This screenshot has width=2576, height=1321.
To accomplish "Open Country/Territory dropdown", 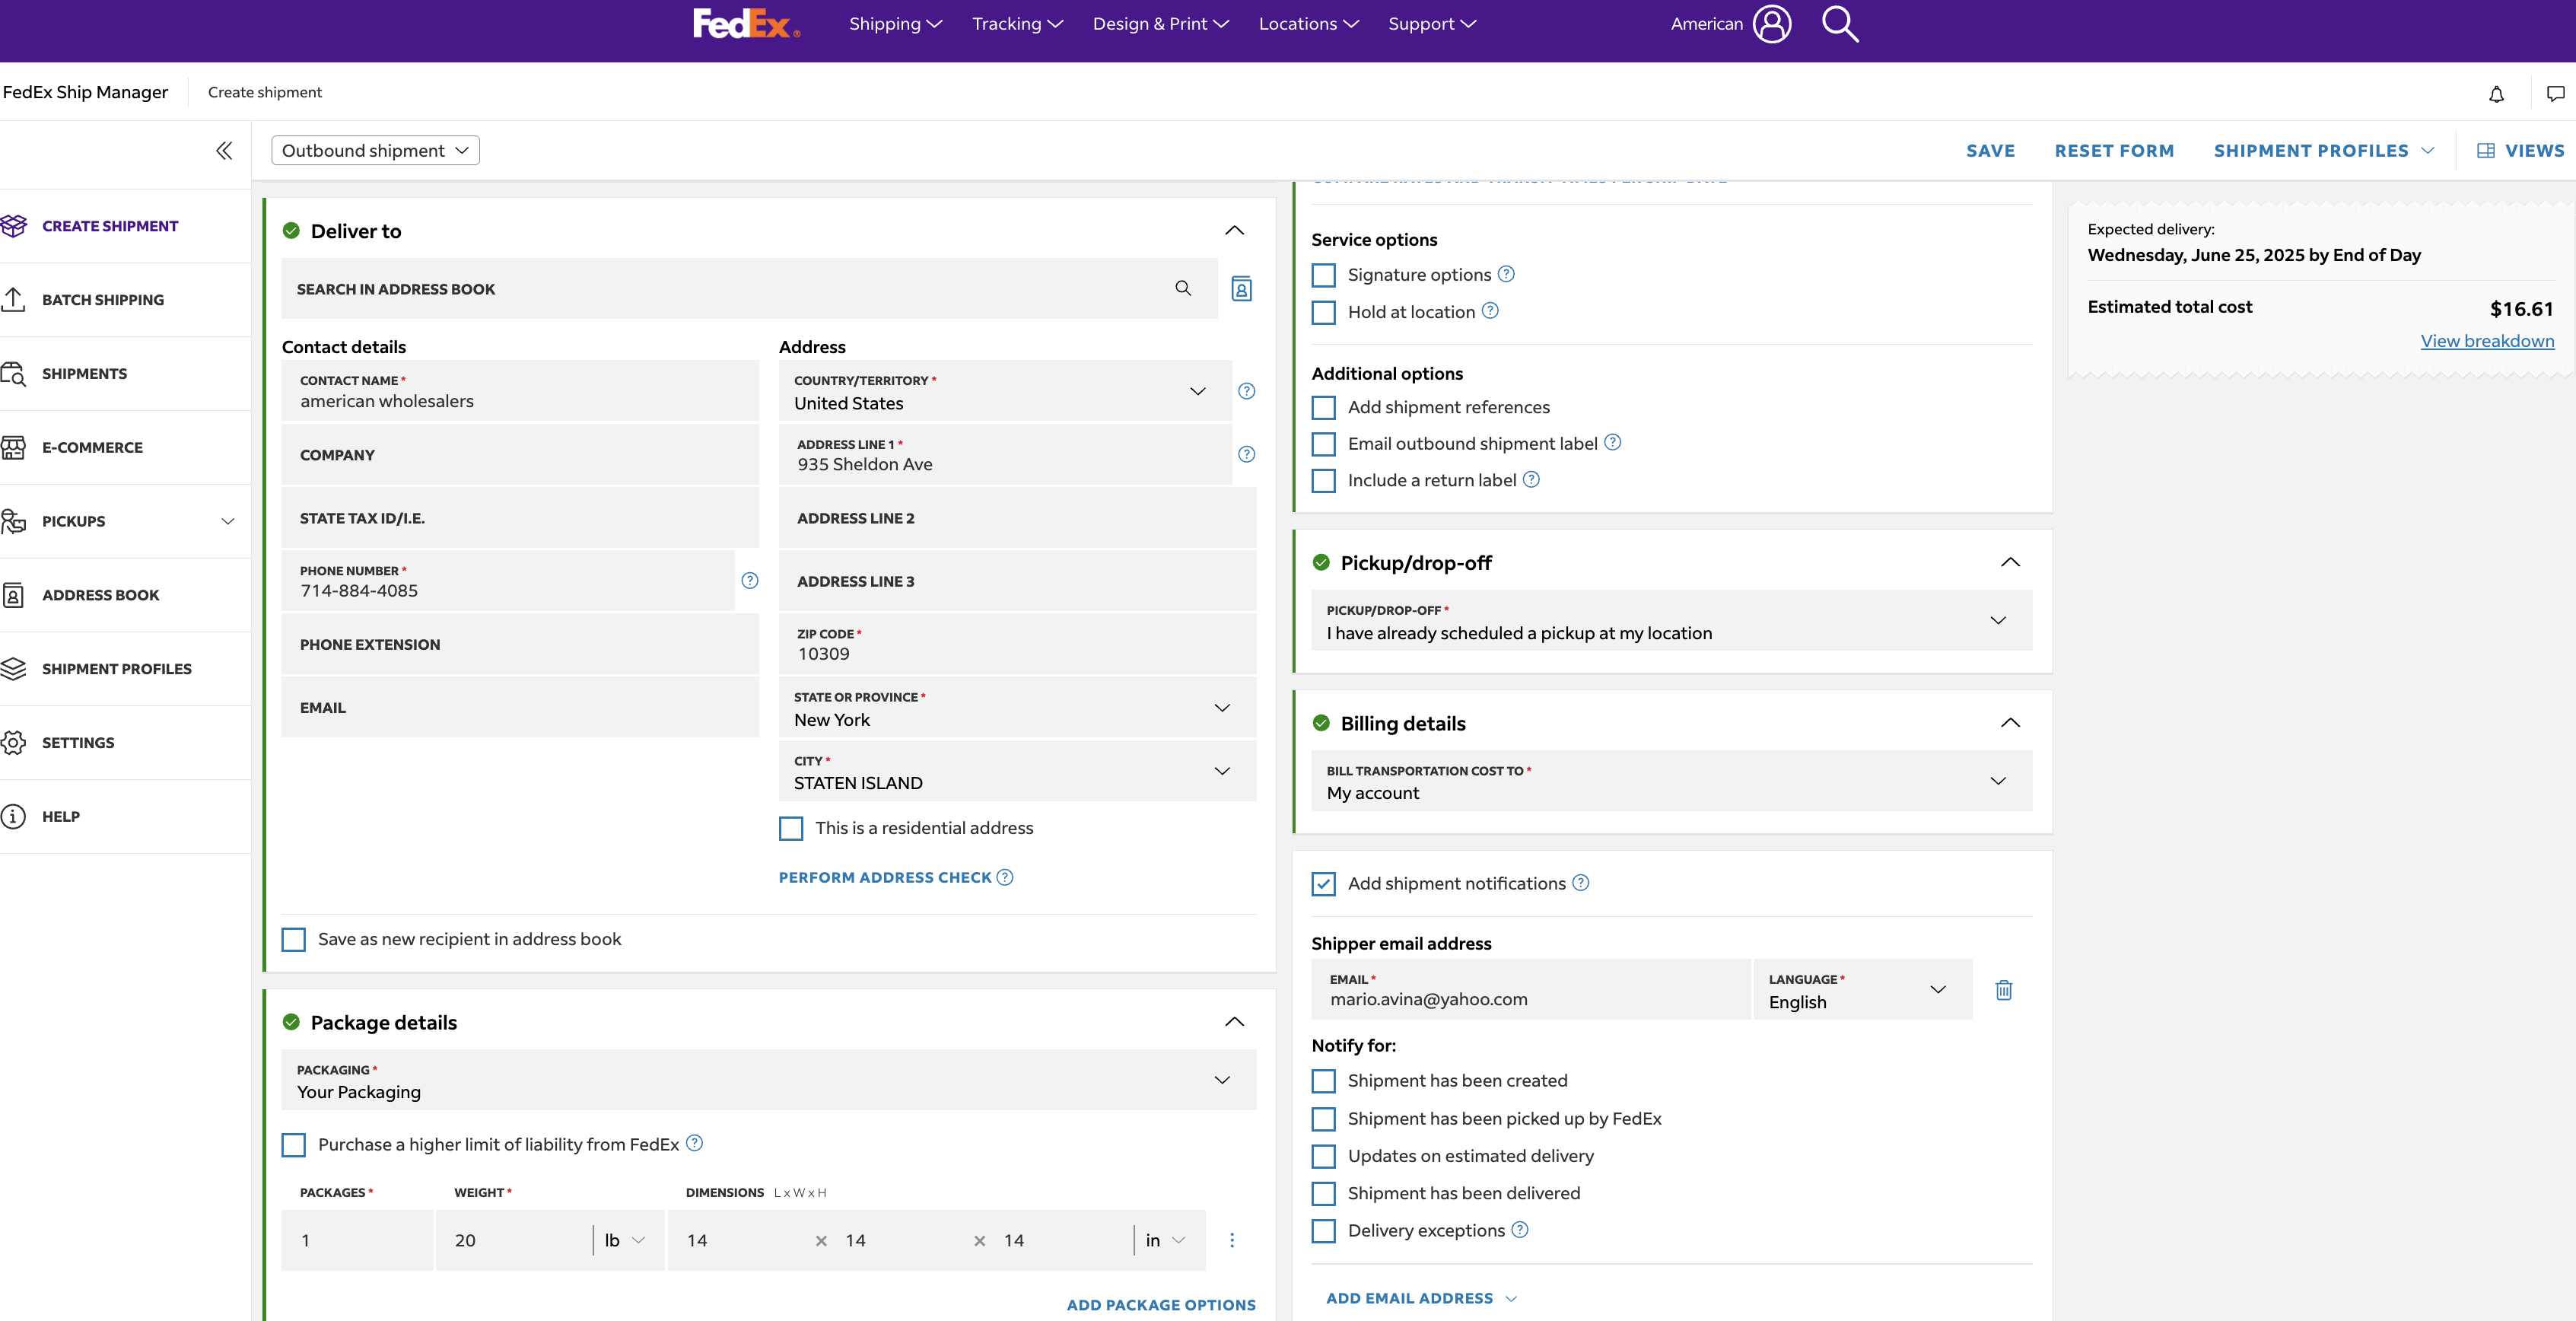I will [x=1005, y=391].
